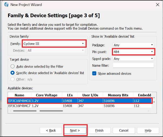This screenshot has height=137, width=163.
Task: Close the New Project Wizard dialog
Action: tap(158, 5)
